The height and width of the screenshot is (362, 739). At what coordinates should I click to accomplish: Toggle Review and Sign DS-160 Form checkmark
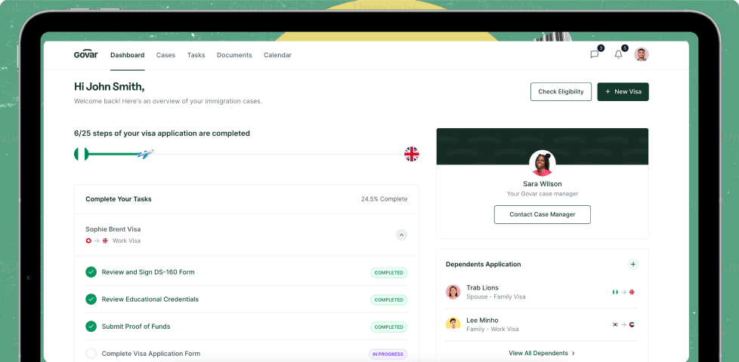click(91, 272)
